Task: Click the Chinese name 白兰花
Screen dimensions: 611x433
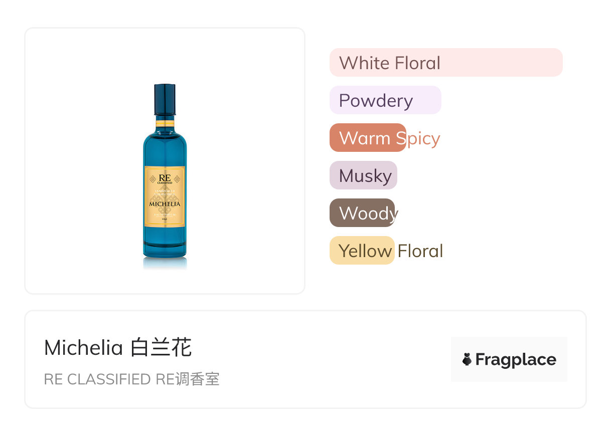Action: [x=161, y=348]
